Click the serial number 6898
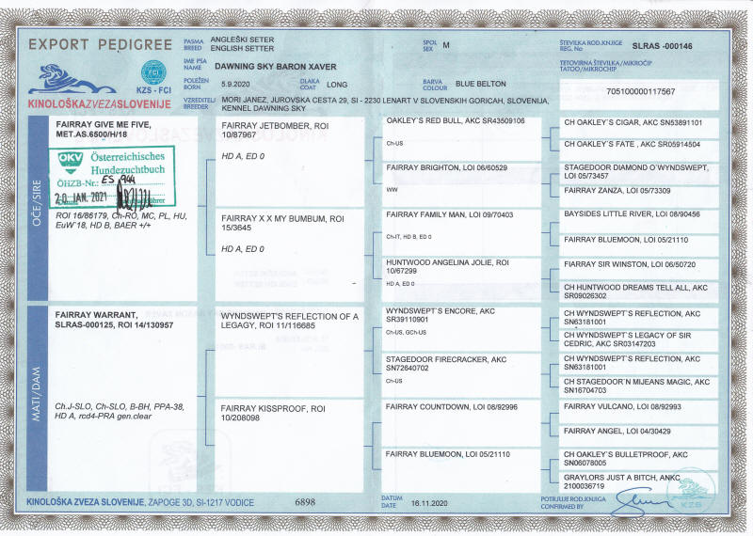The image size is (753, 536). tap(305, 502)
